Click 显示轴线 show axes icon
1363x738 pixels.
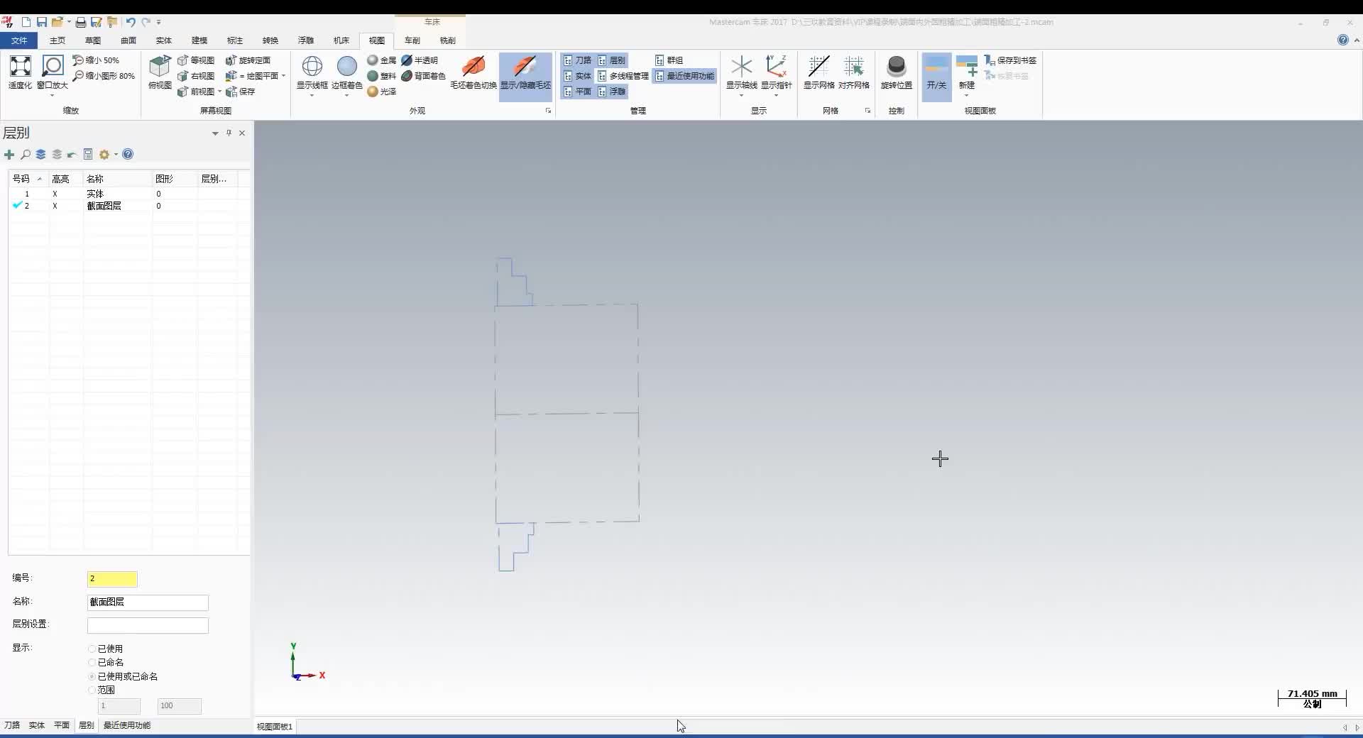741,72
